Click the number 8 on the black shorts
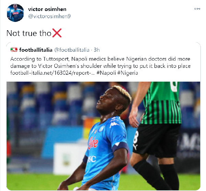Screen dimensions: 206x191 point(136,138)
